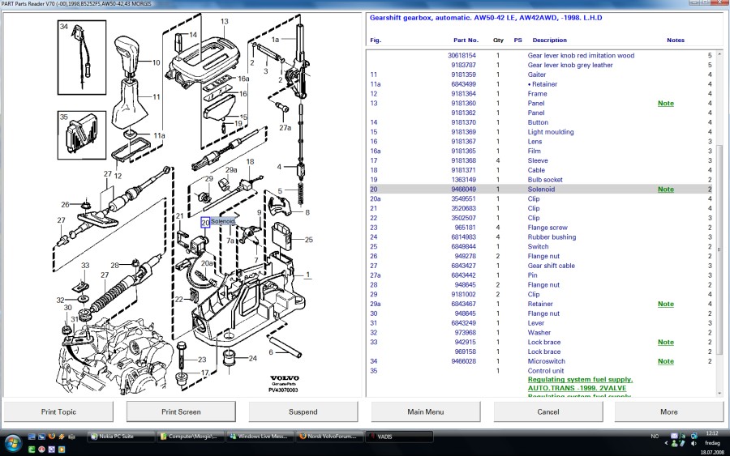Open the Note link for Lock brace 942915
The image size is (730, 456).
click(666, 342)
